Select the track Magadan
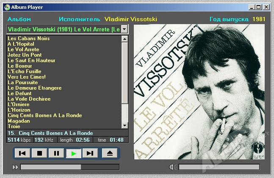The image size is (274, 178). [19, 121]
